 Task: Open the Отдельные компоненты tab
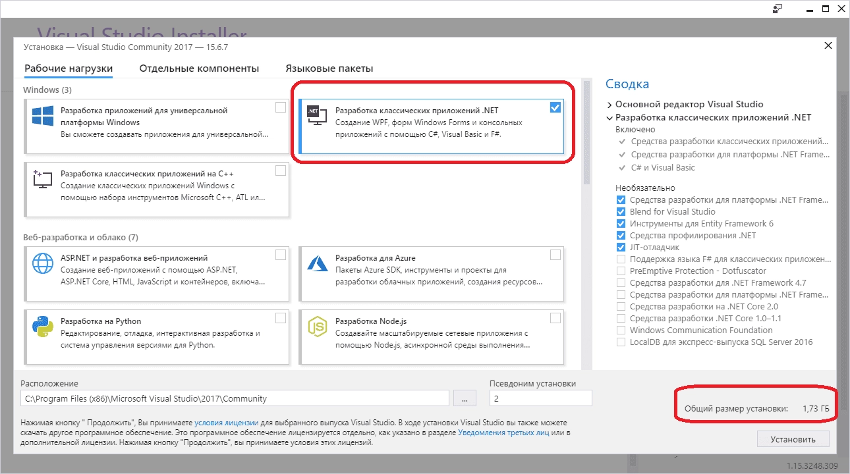(x=199, y=68)
